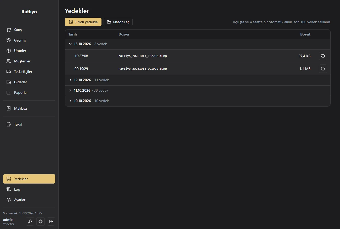Open the Ürünler products section
This screenshot has height=229, width=340.
29,51
